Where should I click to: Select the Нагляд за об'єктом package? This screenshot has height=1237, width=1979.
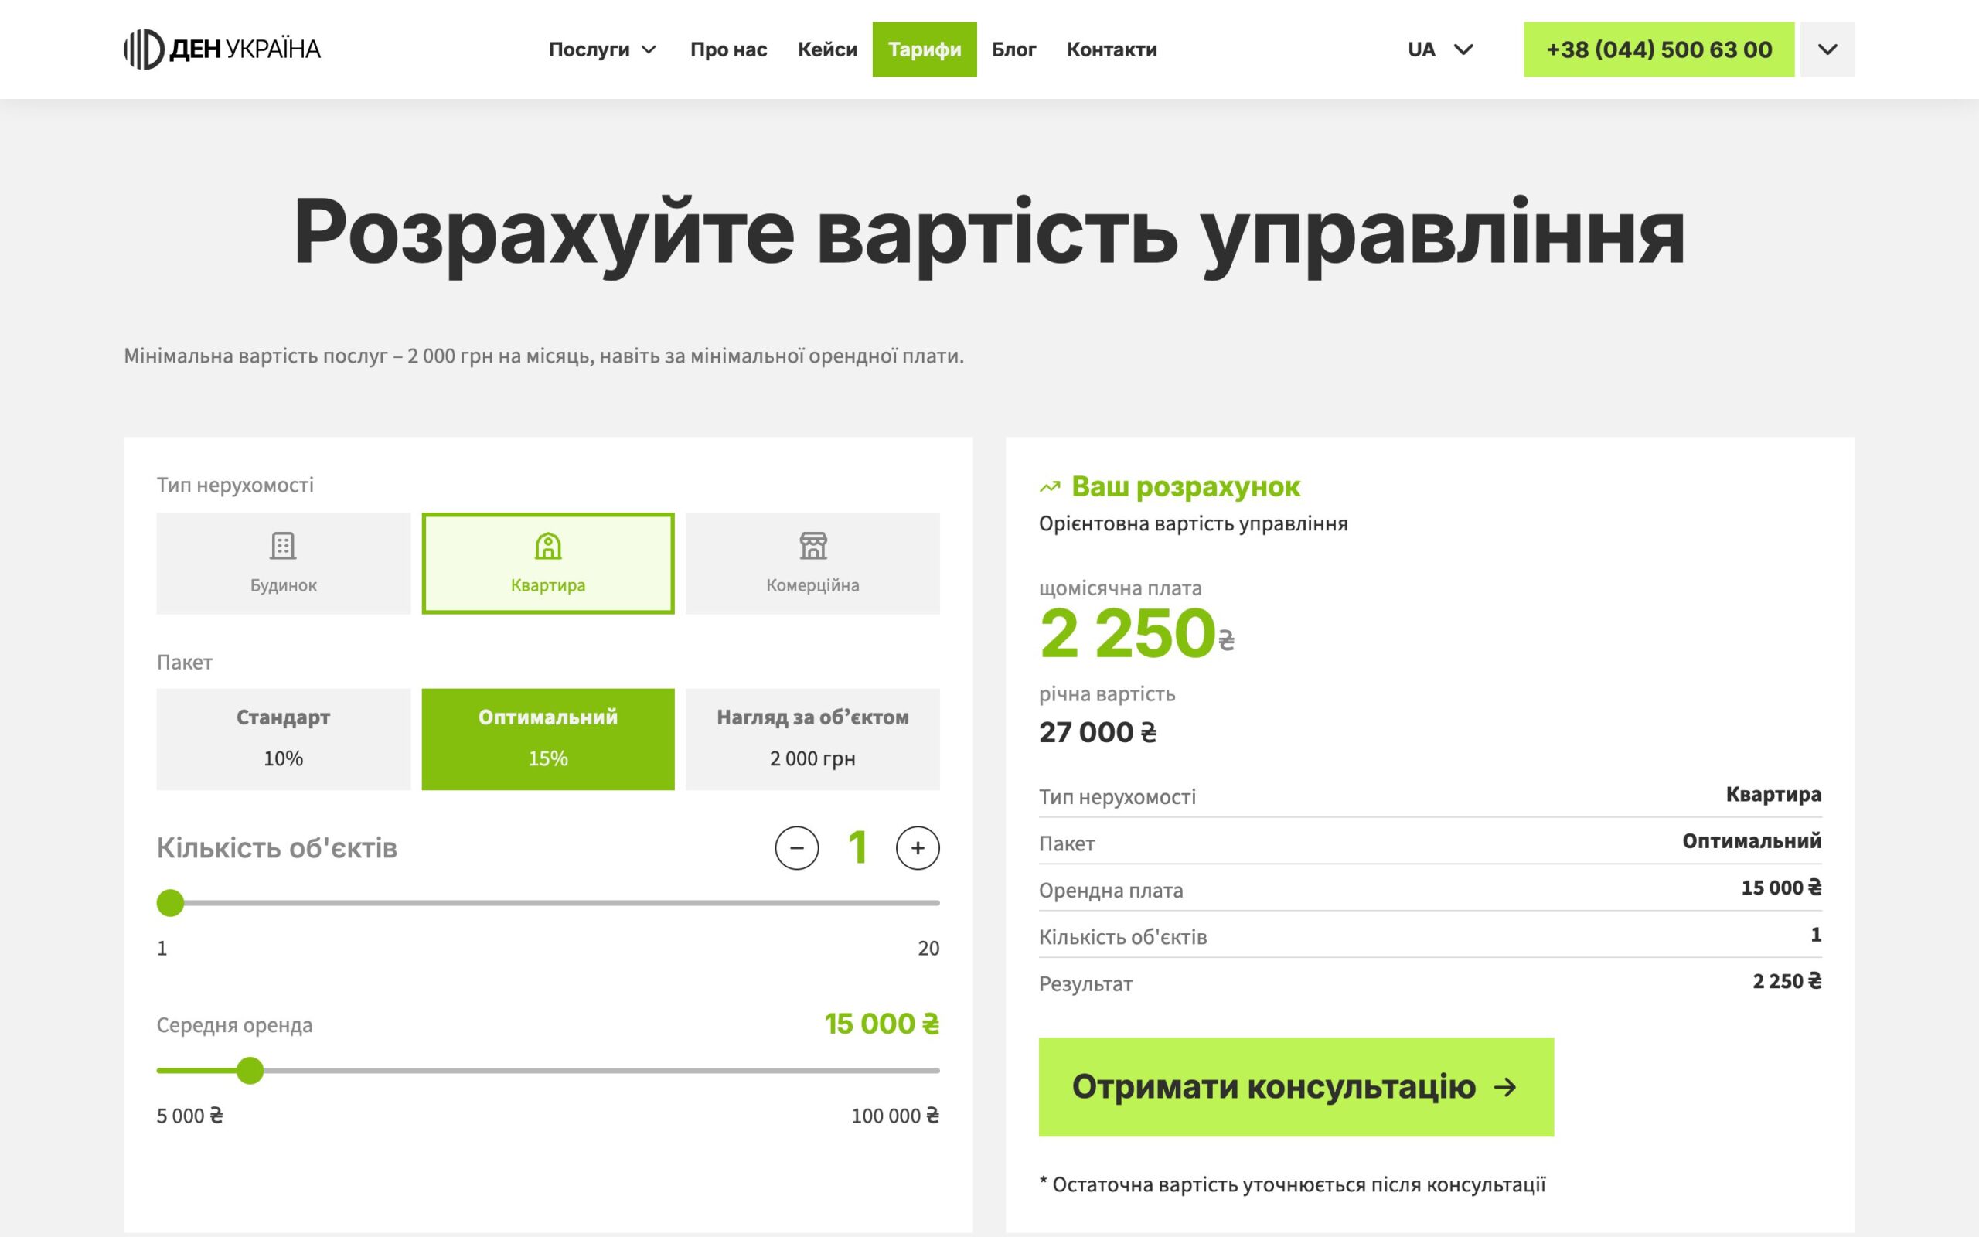(x=813, y=739)
